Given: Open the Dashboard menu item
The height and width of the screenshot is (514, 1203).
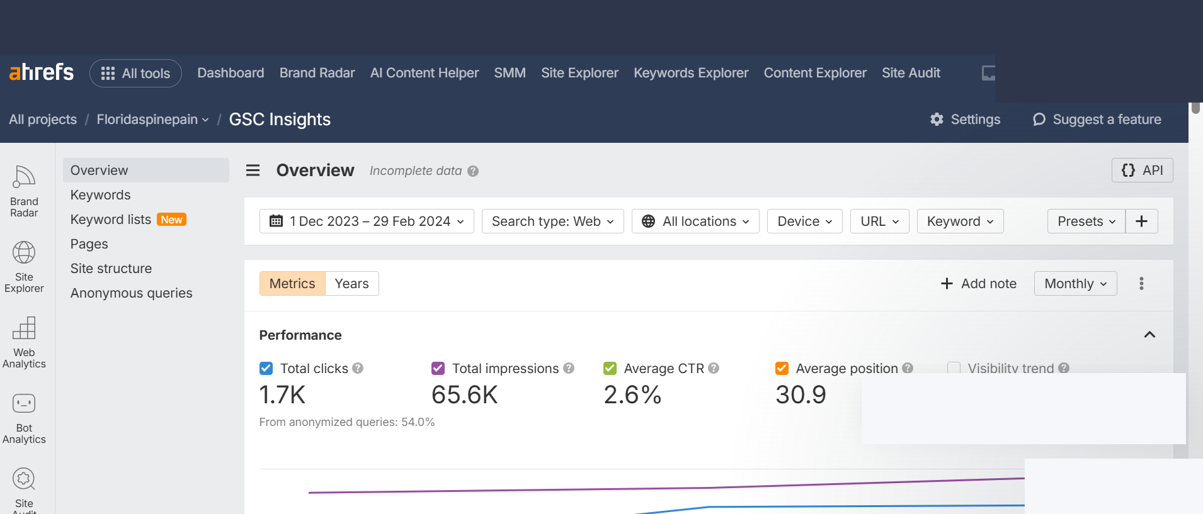Looking at the screenshot, I should tap(231, 73).
